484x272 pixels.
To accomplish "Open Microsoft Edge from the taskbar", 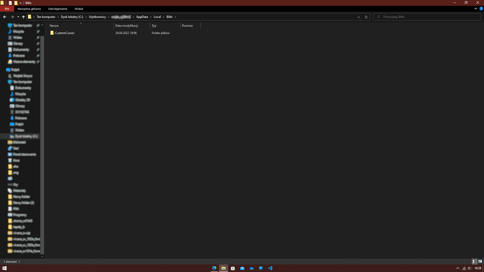I will tap(214, 268).
